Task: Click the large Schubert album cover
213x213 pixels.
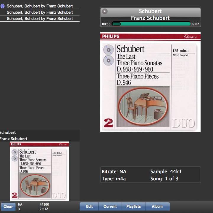Action: pyautogui.click(x=150, y=82)
